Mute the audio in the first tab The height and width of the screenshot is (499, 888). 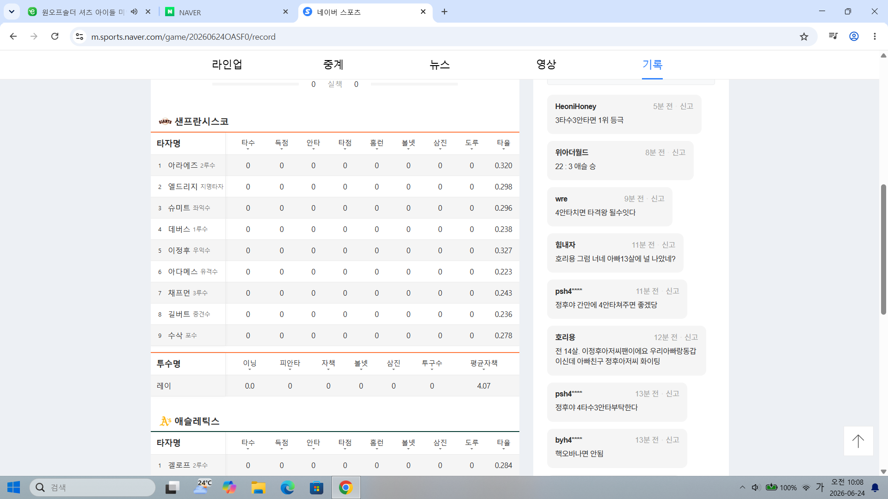pos(134,12)
